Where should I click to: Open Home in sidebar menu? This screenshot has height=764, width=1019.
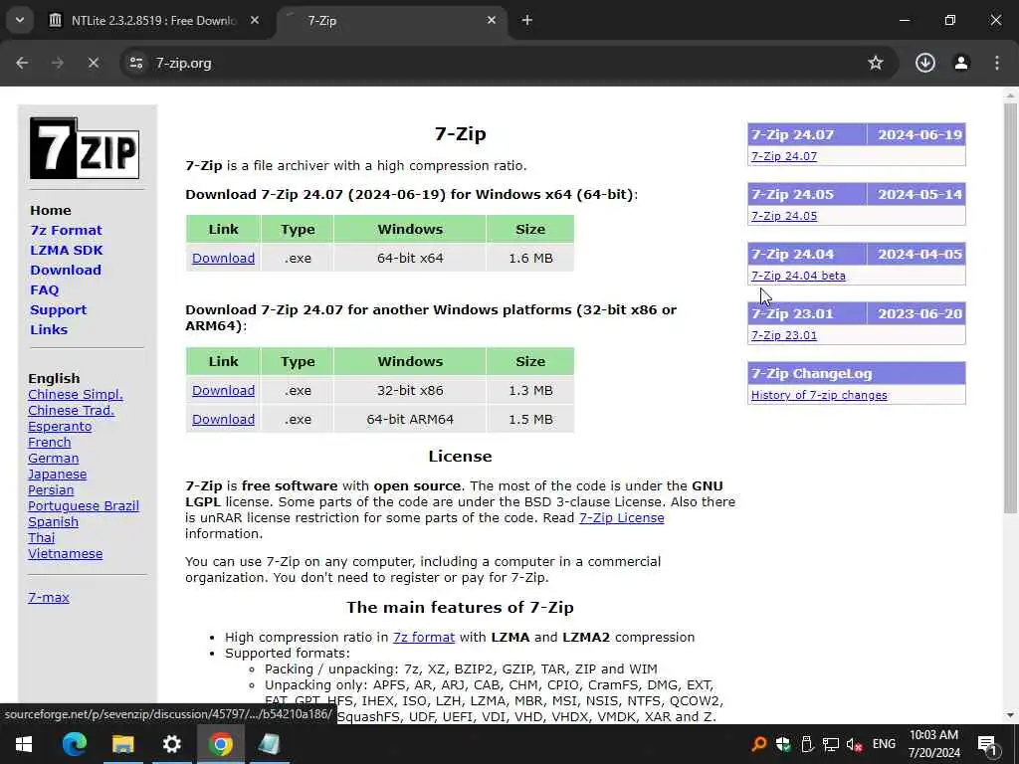click(50, 210)
